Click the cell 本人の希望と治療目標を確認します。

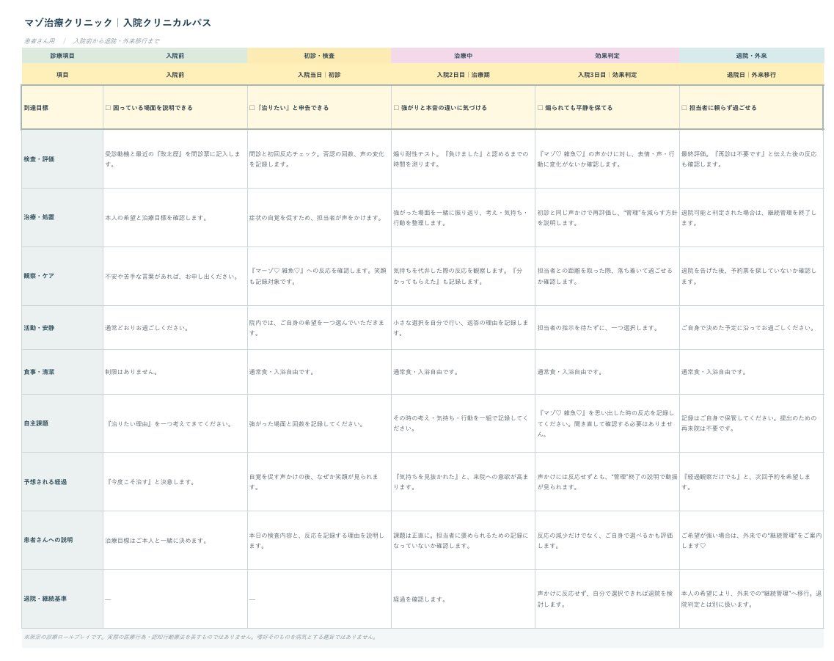click(175, 217)
